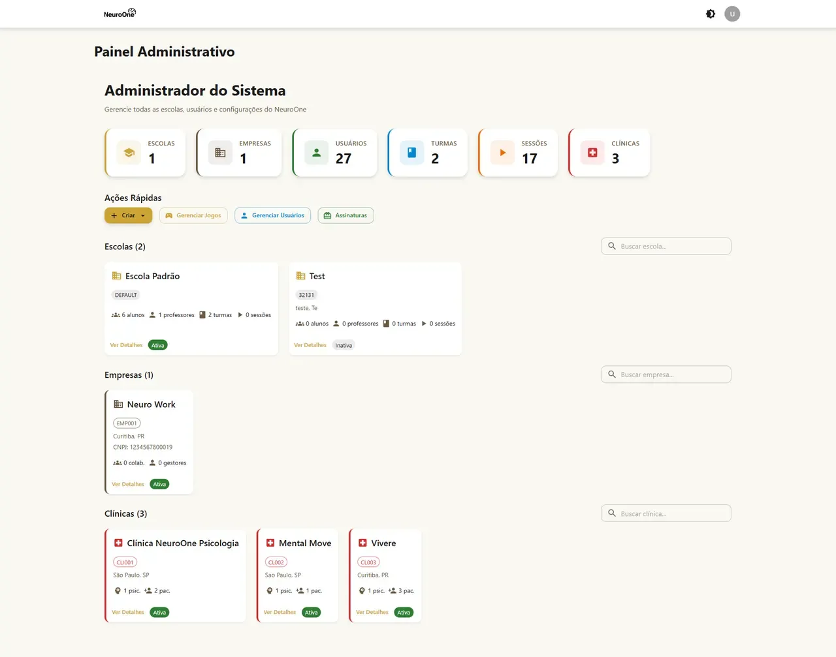Expand the Criar dropdown button
836x657 pixels.
pos(129,215)
